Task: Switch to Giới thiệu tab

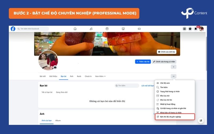Action: click(53, 76)
